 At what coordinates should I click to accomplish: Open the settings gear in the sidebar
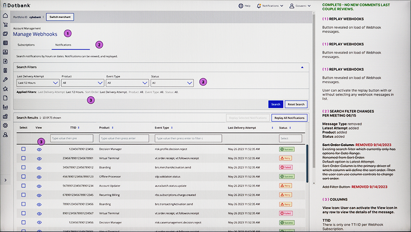[x=5, y=125]
